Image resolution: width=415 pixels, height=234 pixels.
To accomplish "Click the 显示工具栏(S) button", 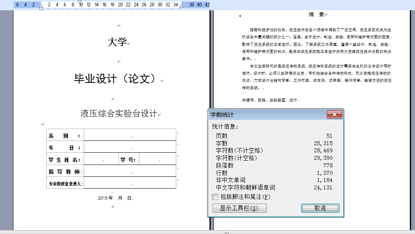I will [240, 208].
